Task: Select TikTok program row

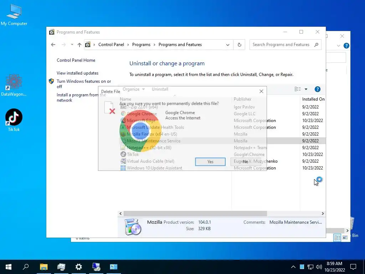Action: 222,154
